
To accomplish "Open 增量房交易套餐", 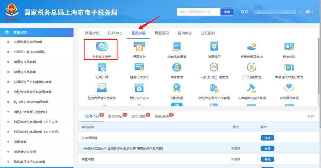I will 25,62.
